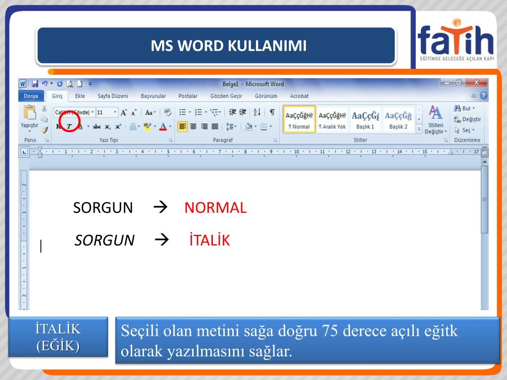507x380 pixels.
Task: Apply the Aralık Yok style
Action: 332,119
